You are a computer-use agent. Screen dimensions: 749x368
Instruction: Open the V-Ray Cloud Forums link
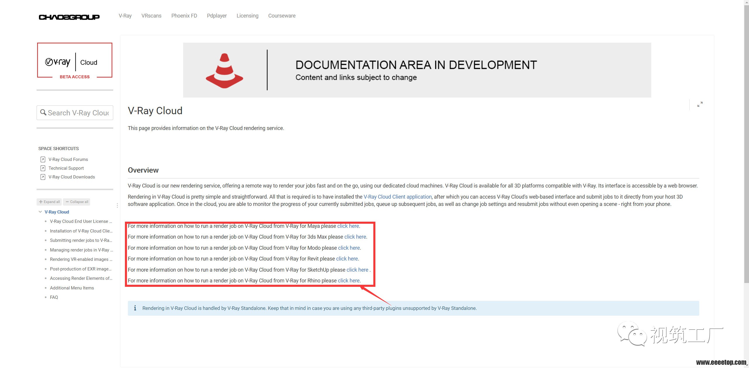click(x=68, y=159)
